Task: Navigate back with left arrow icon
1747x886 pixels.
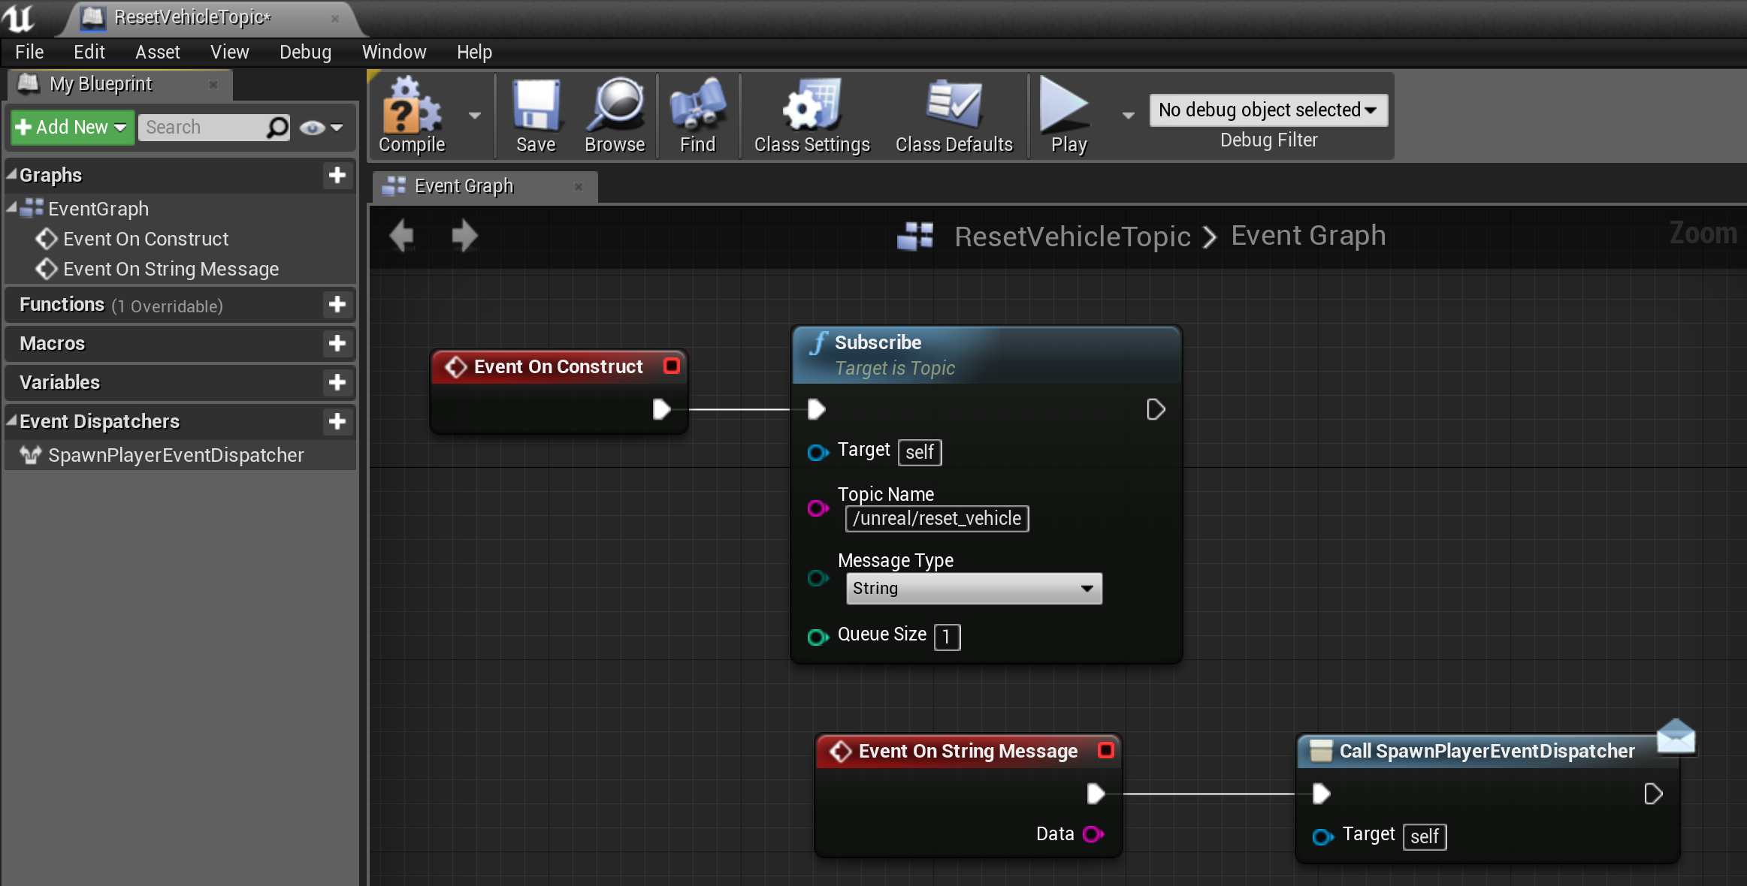Action: tap(402, 236)
